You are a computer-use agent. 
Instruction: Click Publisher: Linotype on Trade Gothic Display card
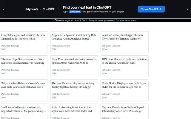[x=111, y=94]
